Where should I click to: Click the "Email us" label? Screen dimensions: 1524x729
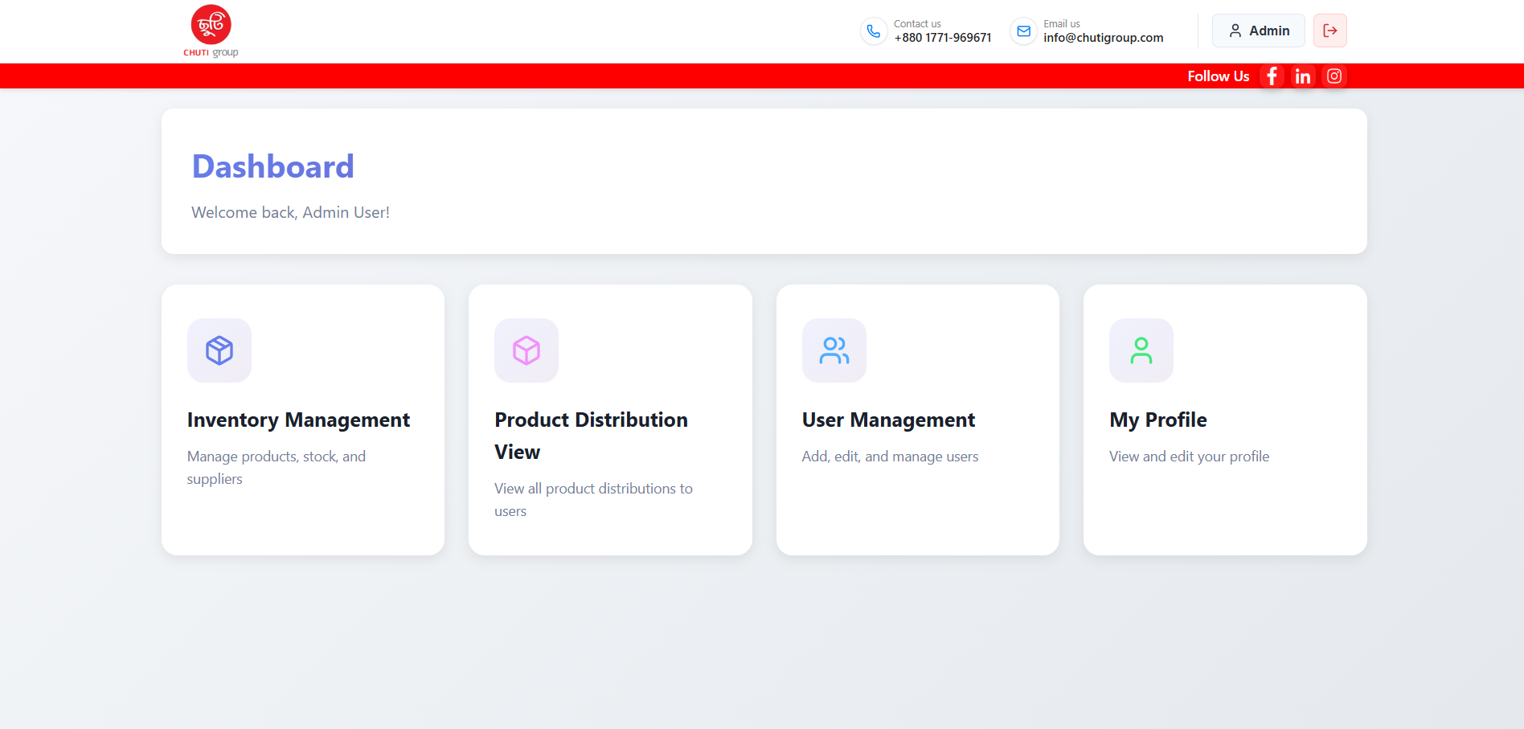coord(1062,24)
